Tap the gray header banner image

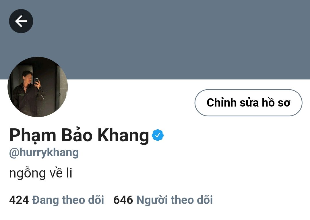[155, 40]
